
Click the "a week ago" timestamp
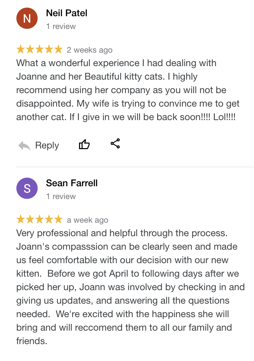[87, 220]
